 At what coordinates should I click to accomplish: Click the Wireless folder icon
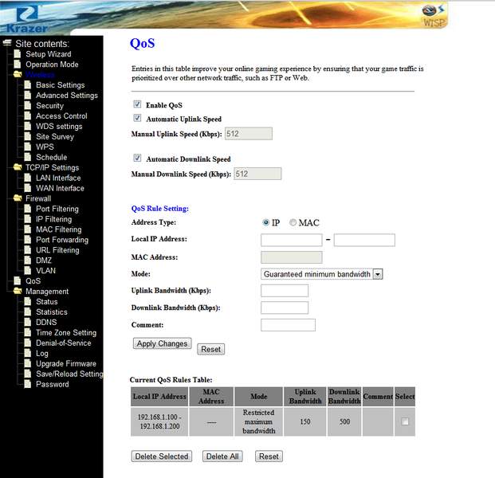(18, 74)
